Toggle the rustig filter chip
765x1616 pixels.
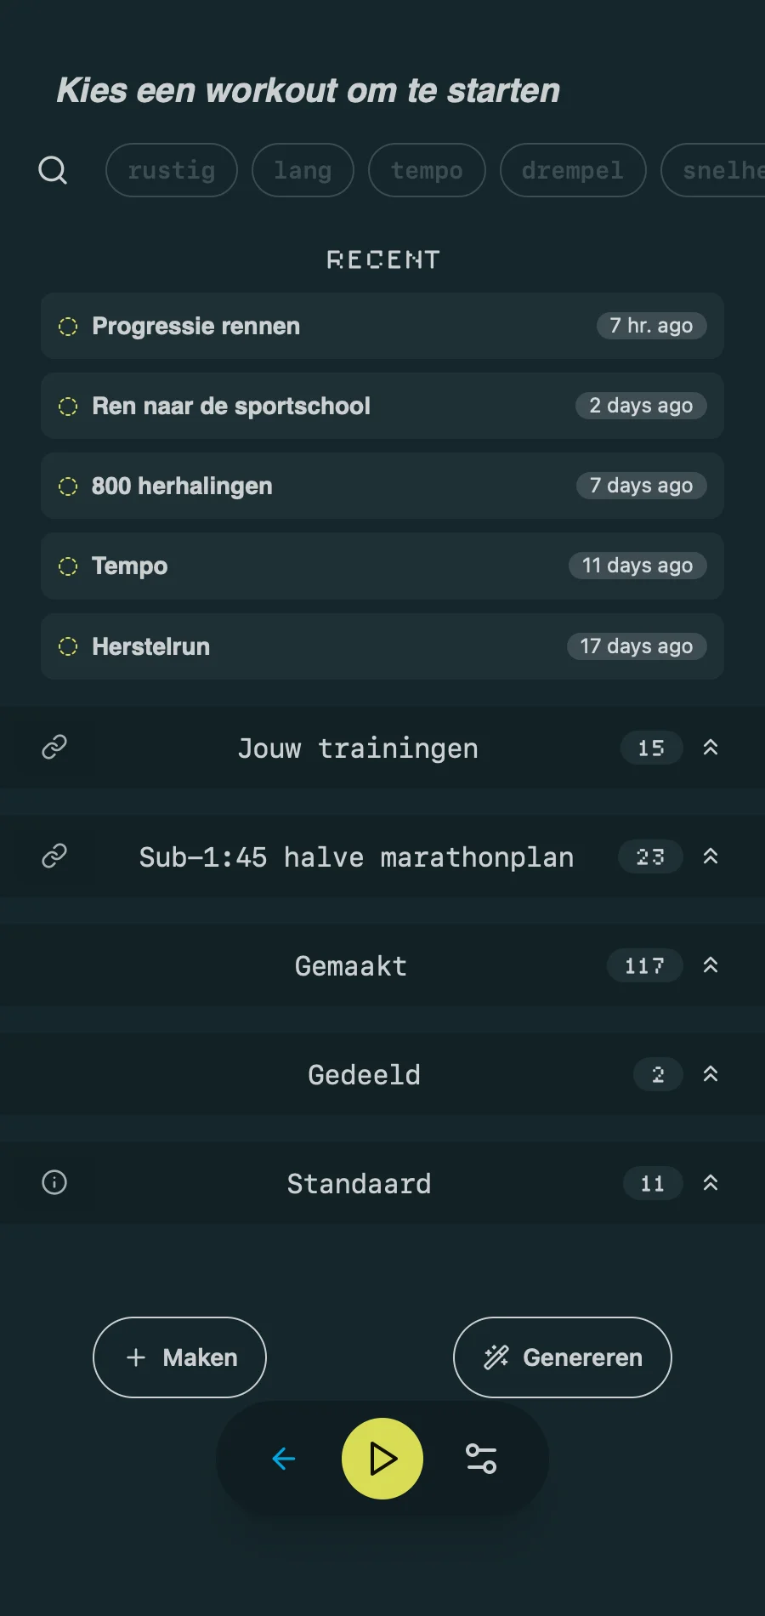tap(171, 170)
